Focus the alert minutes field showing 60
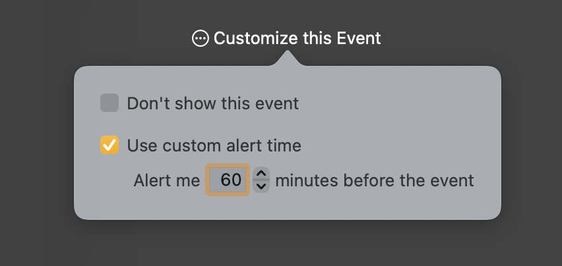Image resolution: width=562 pixels, height=266 pixels. (x=228, y=180)
